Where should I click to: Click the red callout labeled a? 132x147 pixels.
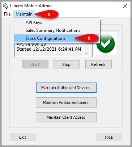point(47,14)
